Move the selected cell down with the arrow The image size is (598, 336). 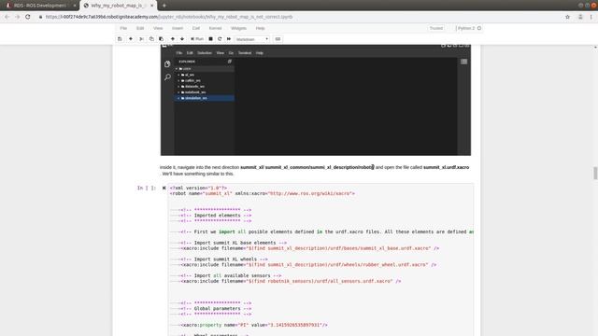[182, 39]
